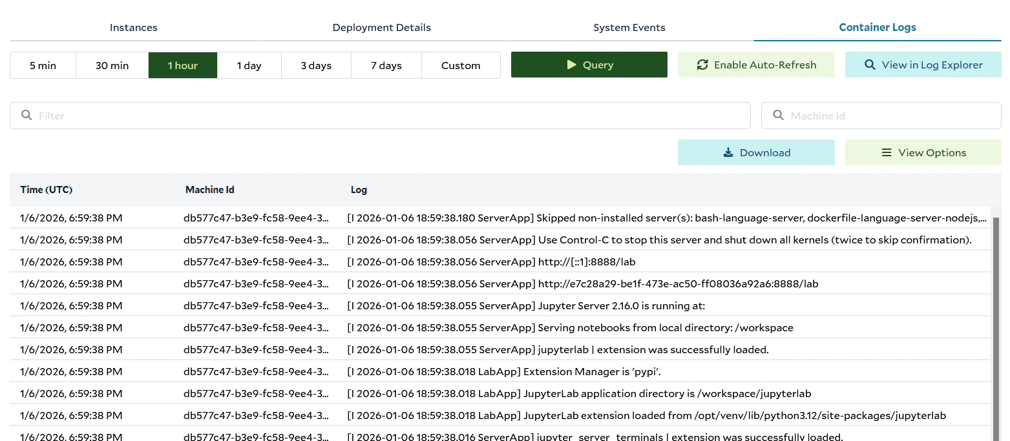The image size is (1010, 441).
Task: Click the refresh icon for Auto-Refresh
Action: [x=702, y=65]
